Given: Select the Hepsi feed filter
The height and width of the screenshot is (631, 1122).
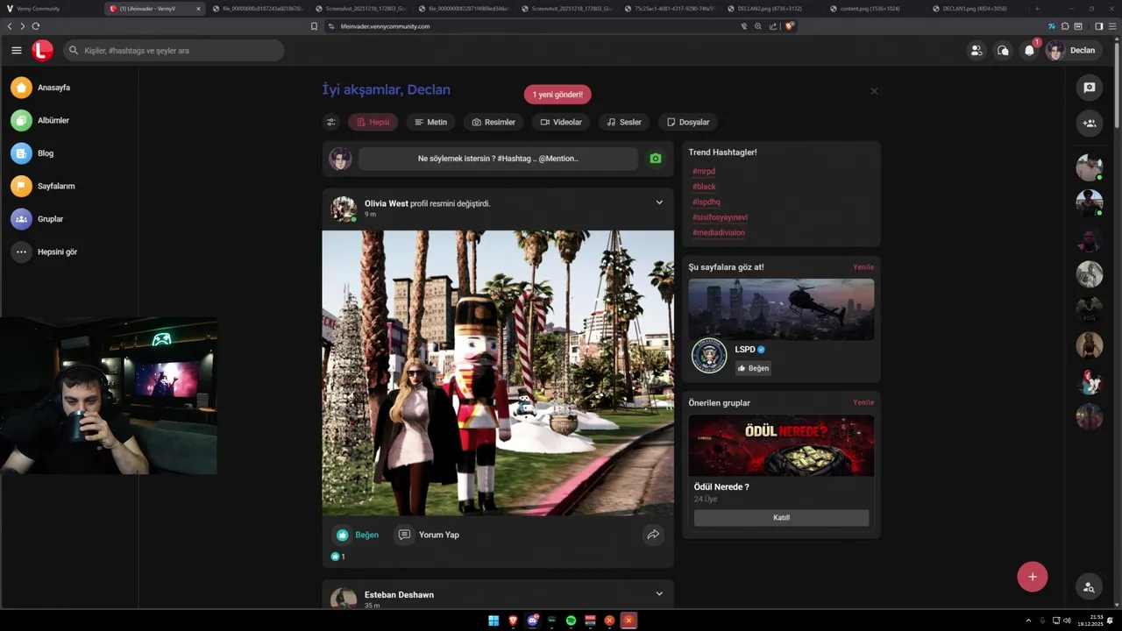Looking at the screenshot, I should (373, 122).
